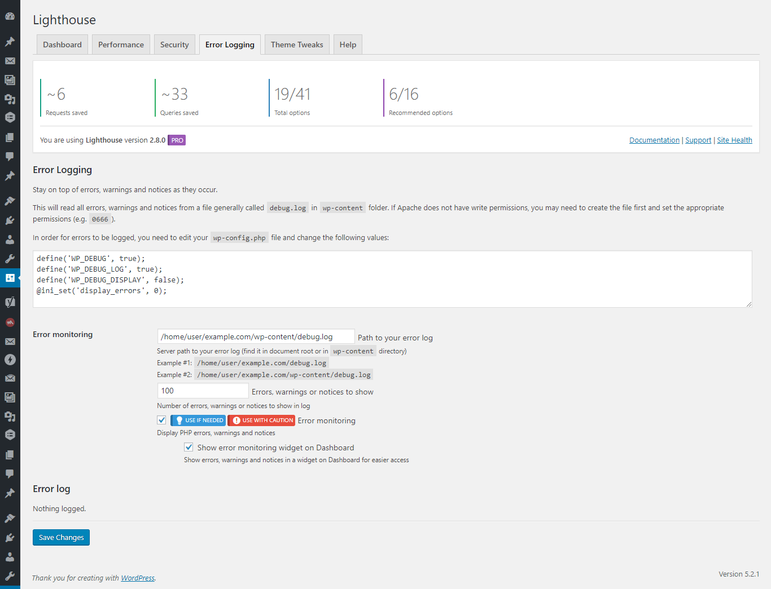Click the red circular icon below Yoast
The width and height of the screenshot is (771, 589).
click(x=10, y=322)
